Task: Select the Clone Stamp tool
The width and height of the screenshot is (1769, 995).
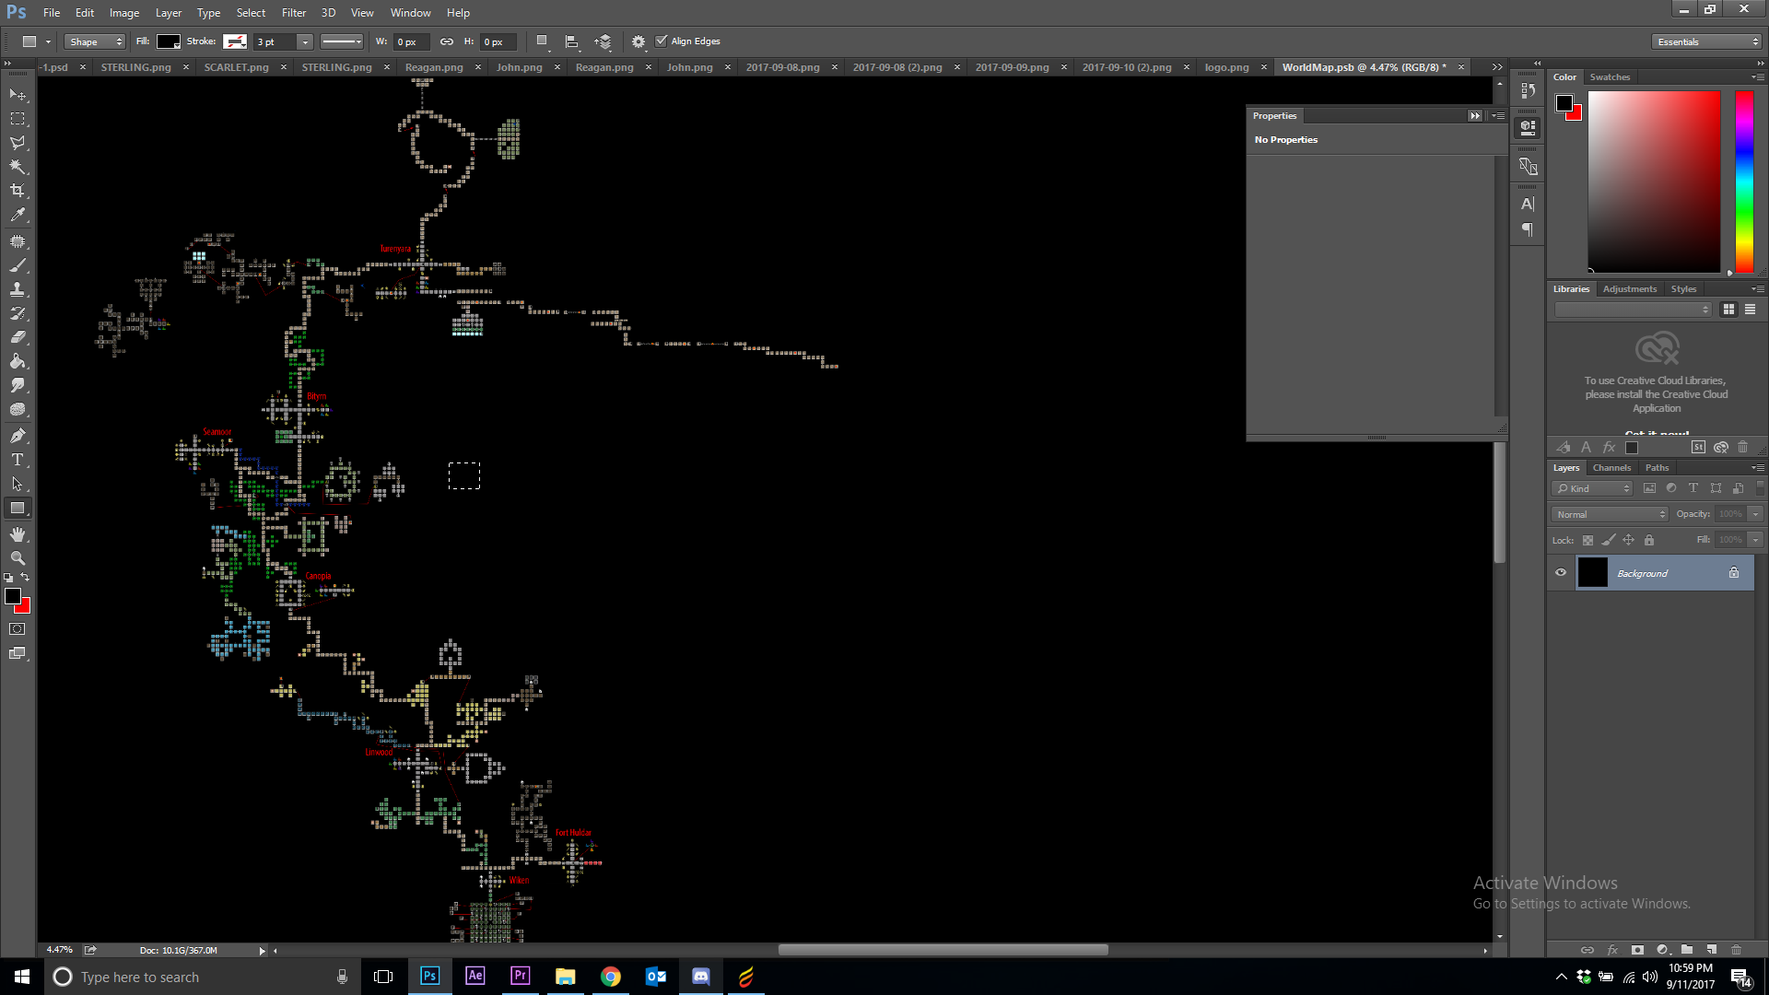Action: click(18, 289)
